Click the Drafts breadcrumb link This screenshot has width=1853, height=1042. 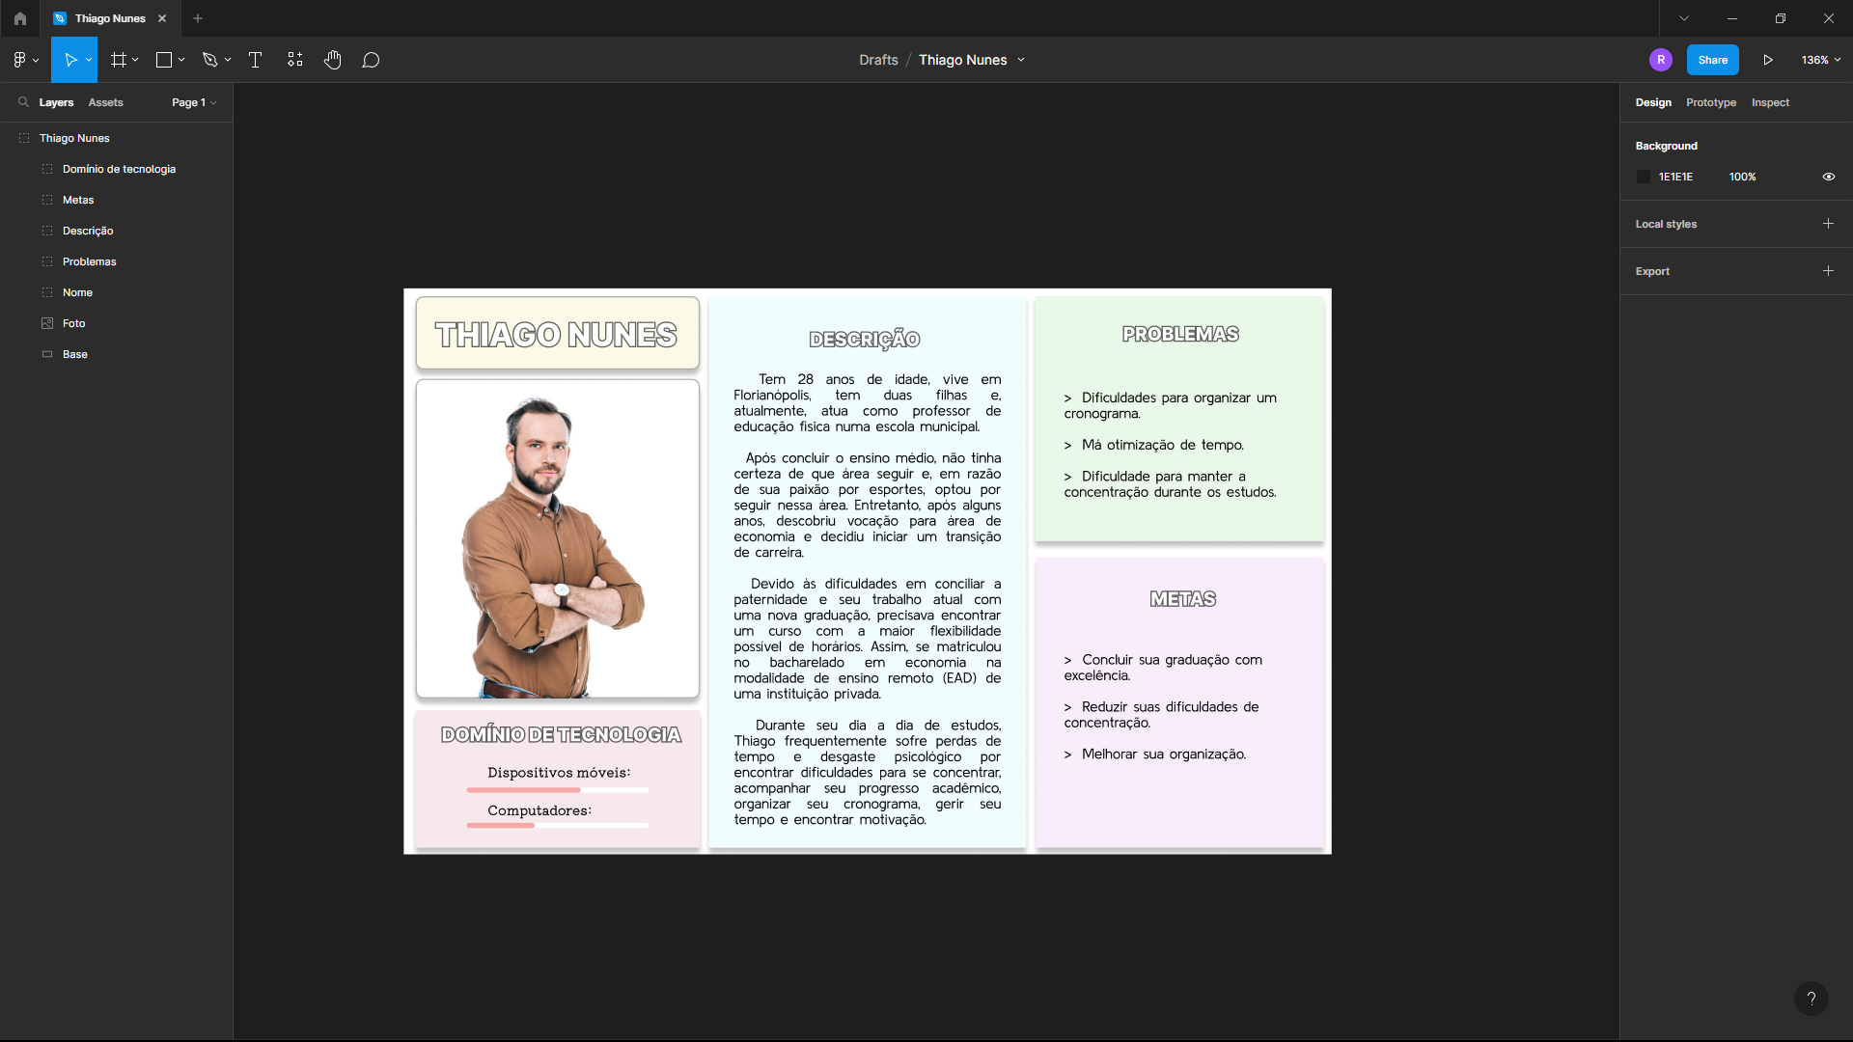point(878,60)
